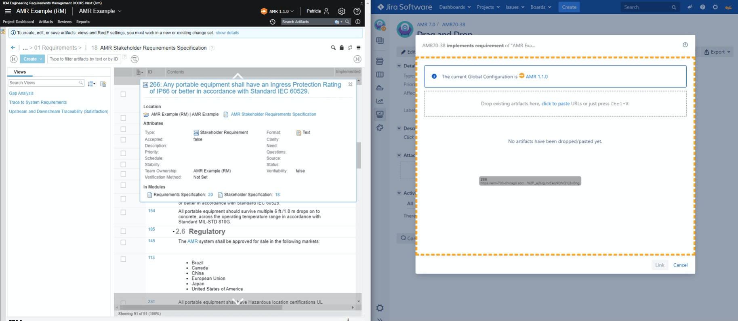Open DOORS Next help question mark
Viewport: 738px width, 321px height.
click(x=357, y=11)
